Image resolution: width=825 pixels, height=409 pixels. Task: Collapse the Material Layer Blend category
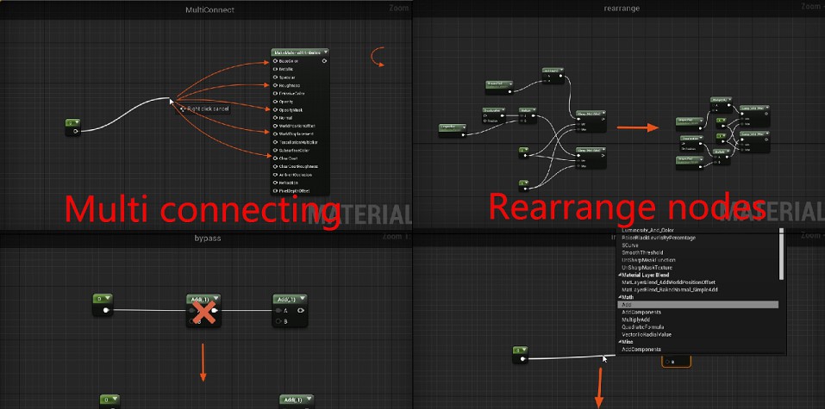point(620,275)
